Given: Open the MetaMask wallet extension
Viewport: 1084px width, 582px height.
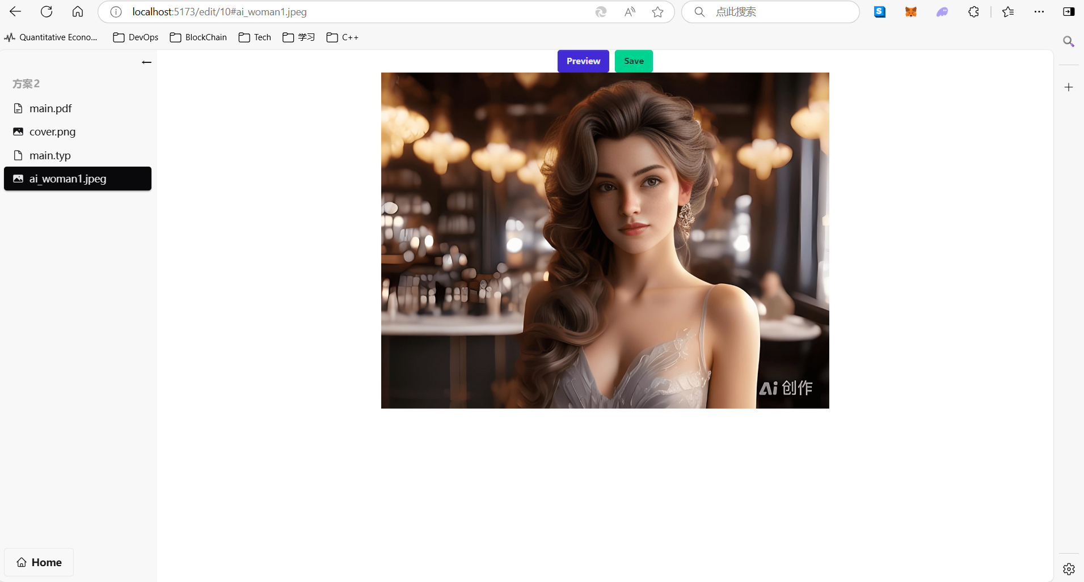Looking at the screenshot, I should pos(911,11).
